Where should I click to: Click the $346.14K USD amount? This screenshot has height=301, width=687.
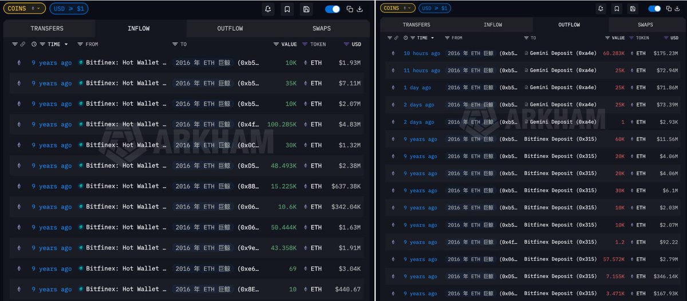tap(666, 276)
